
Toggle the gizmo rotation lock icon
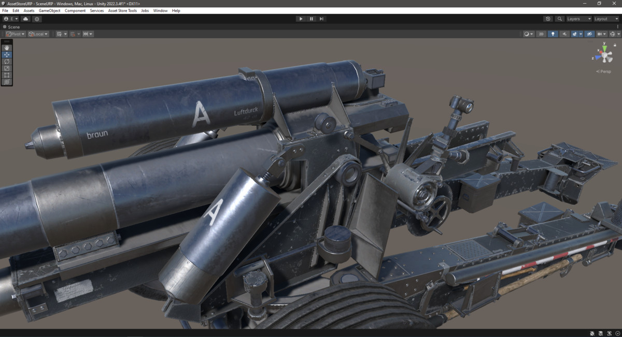point(615,45)
